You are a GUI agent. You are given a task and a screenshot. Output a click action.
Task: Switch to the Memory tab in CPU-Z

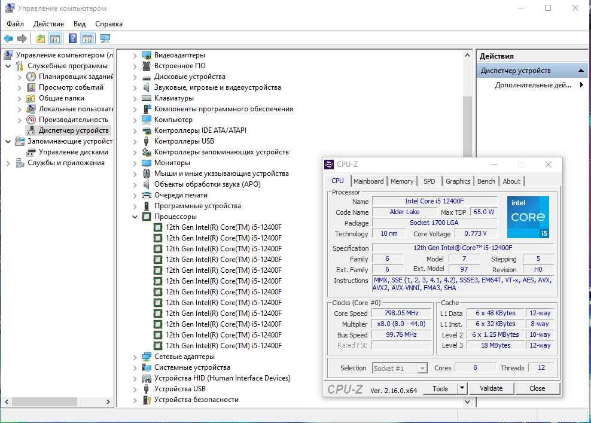click(x=402, y=181)
